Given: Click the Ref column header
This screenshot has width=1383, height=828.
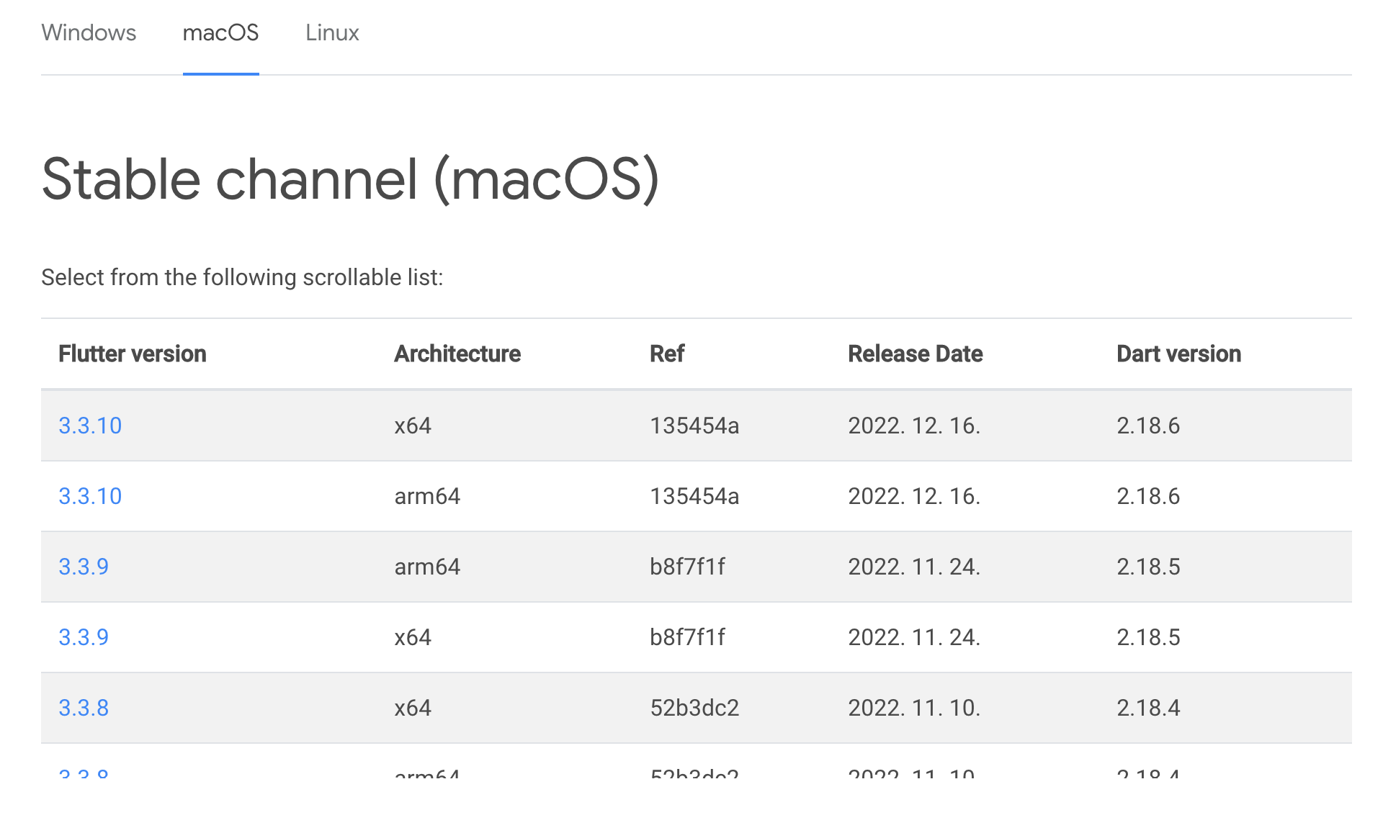Looking at the screenshot, I should coord(667,354).
